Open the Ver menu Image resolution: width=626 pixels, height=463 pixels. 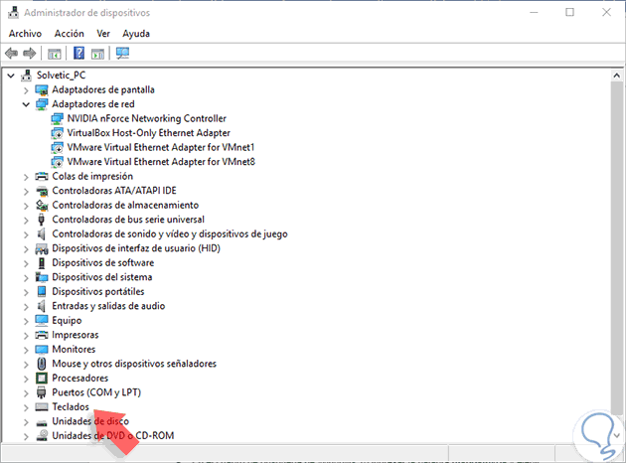(x=103, y=34)
